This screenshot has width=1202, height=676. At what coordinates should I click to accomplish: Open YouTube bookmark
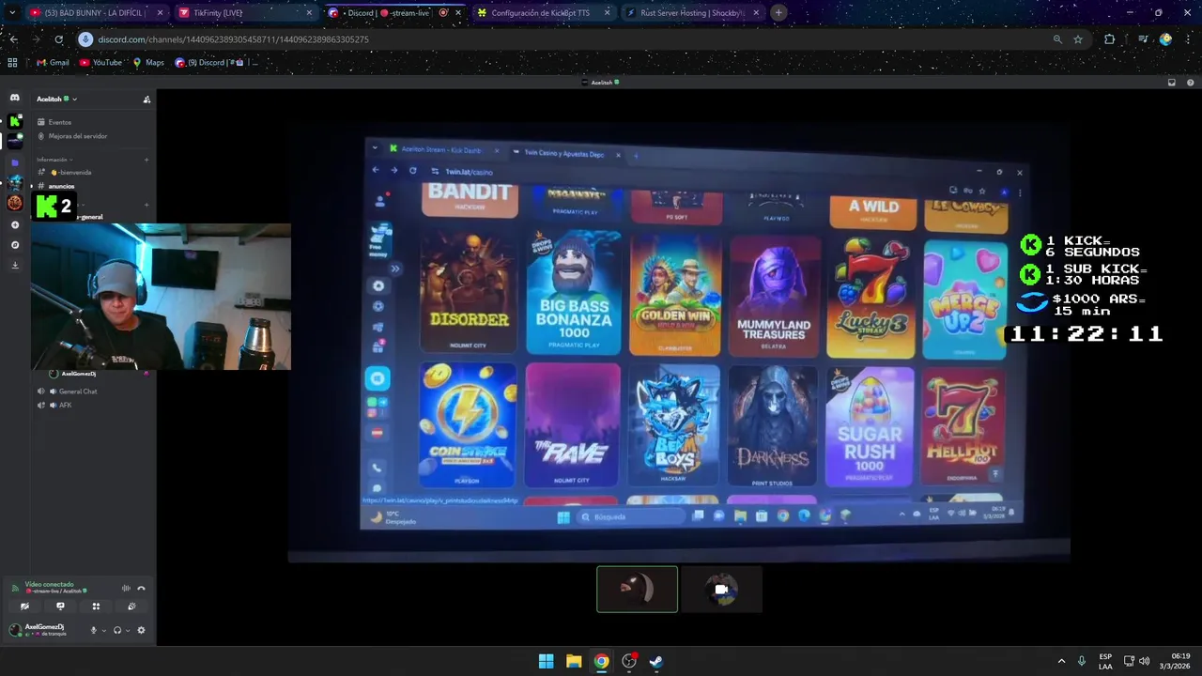pyautogui.click(x=100, y=63)
